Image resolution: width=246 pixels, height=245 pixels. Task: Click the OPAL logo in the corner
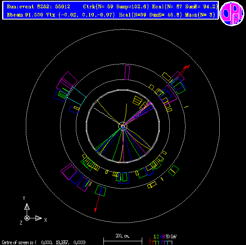click(x=232, y=13)
